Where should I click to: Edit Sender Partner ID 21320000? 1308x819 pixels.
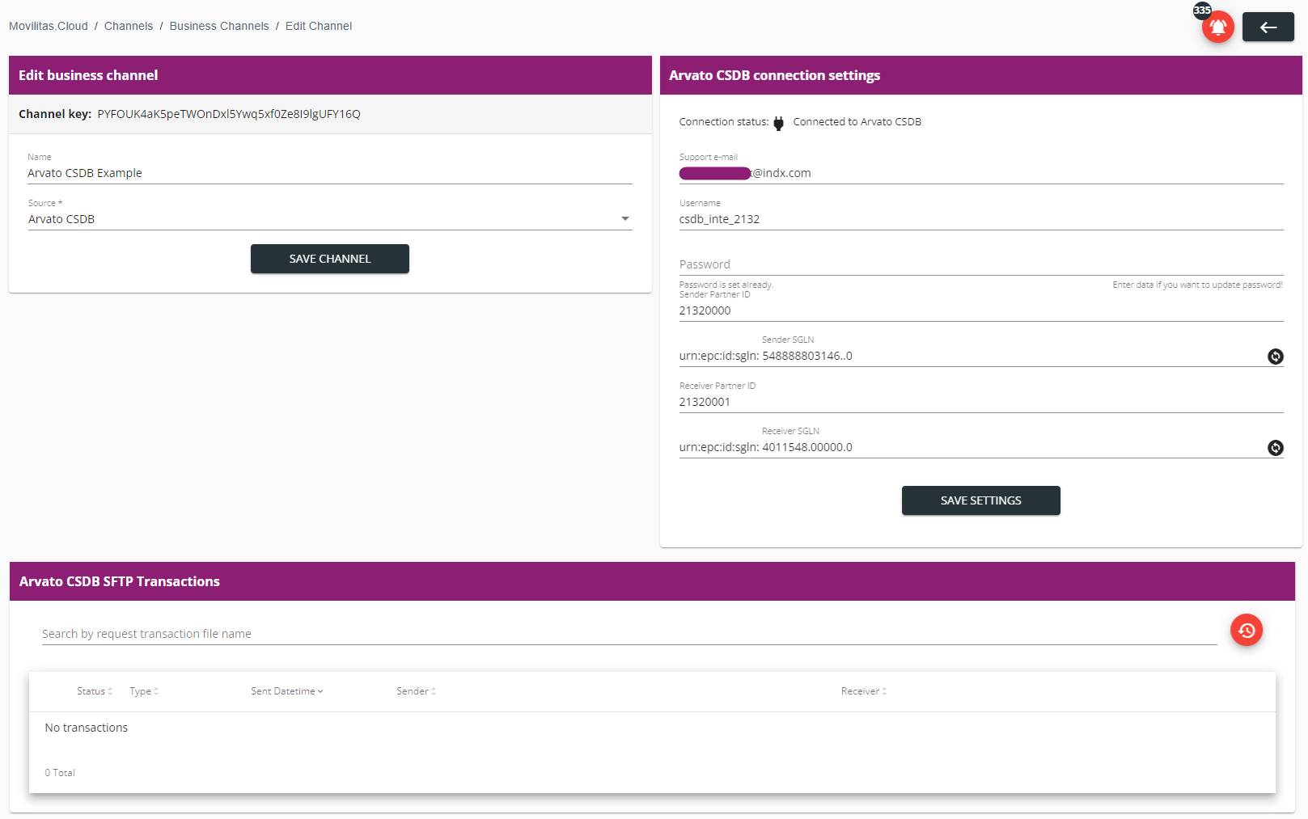(x=981, y=310)
